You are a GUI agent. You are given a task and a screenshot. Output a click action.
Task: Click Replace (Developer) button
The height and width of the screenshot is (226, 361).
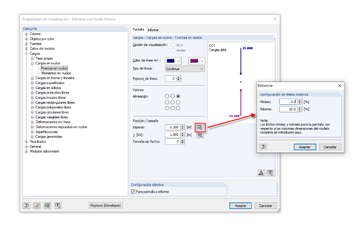(x=105, y=205)
